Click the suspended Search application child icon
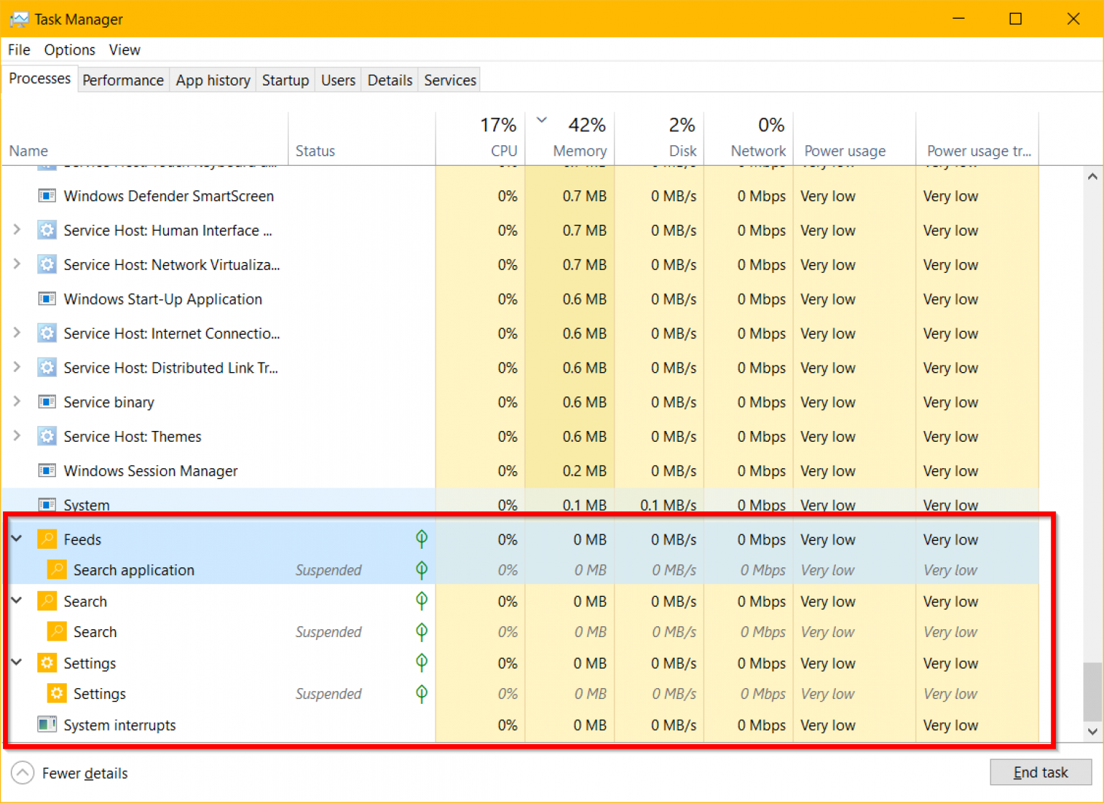This screenshot has height=803, width=1104. pyautogui.click(x=56, y=570)
